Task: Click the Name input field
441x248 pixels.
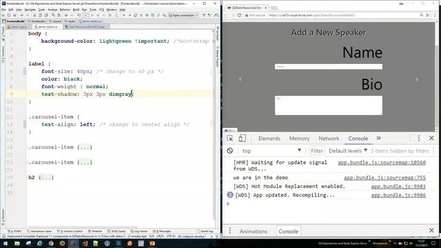Action: [x=329, y=66]
